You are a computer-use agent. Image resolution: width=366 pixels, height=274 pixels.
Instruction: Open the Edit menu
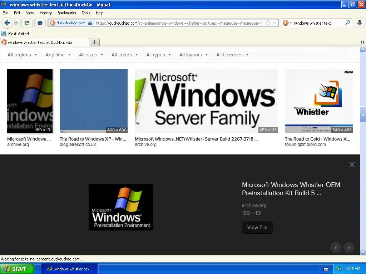click(17, 13)
